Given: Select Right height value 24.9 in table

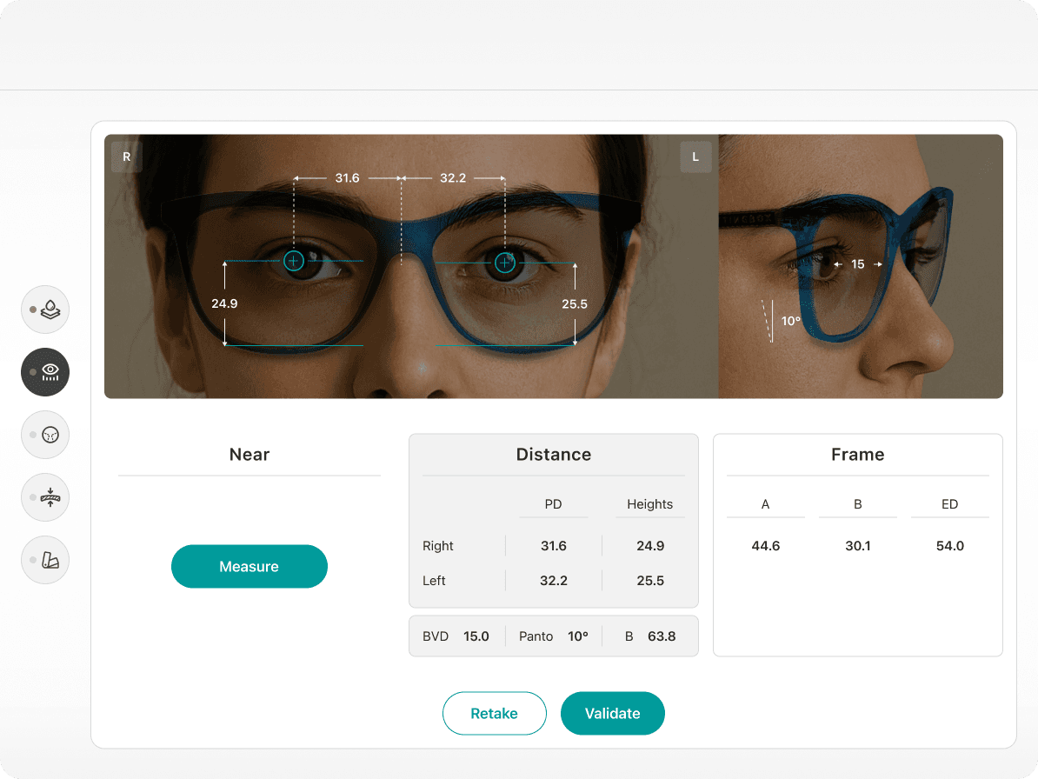Looking at the screenshot, I should coord(650,546).
